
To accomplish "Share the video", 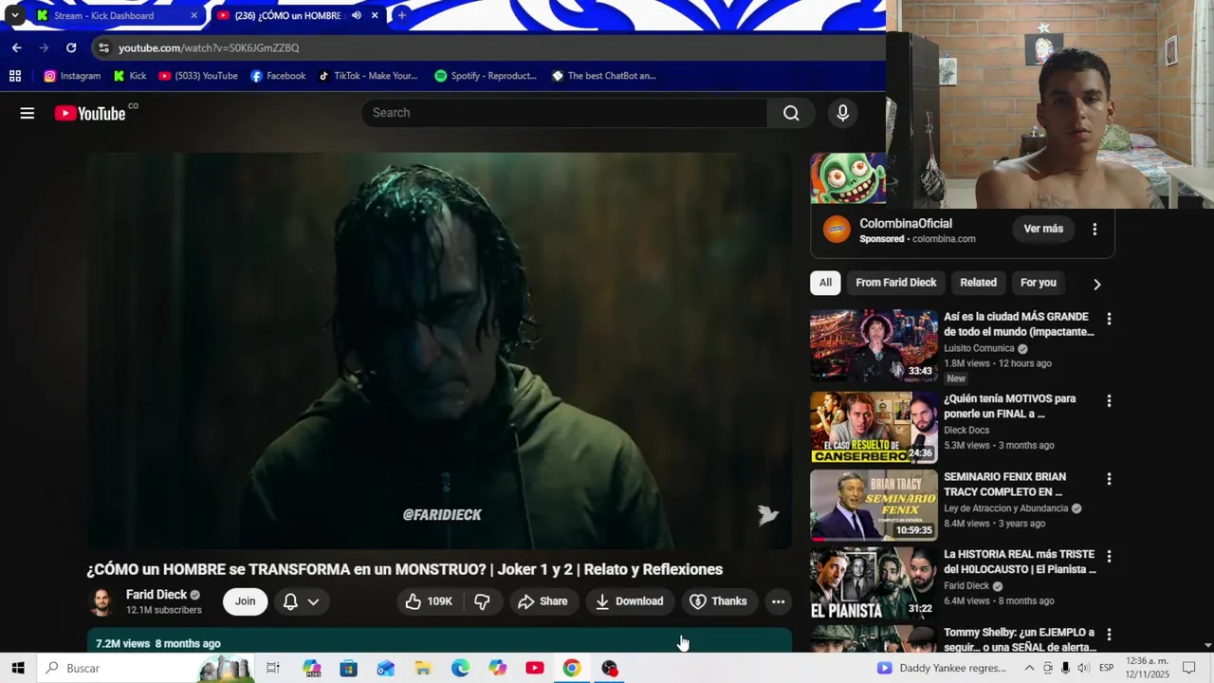I will pyautogui.click(x=543, y=601).
